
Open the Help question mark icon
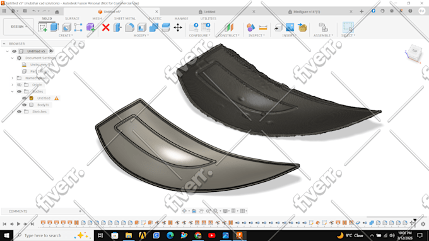coord(410,11)
